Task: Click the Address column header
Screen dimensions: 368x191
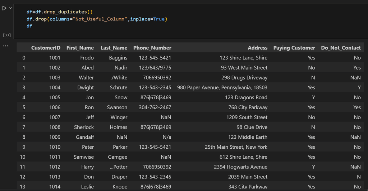Action: [x=257, y=48]
